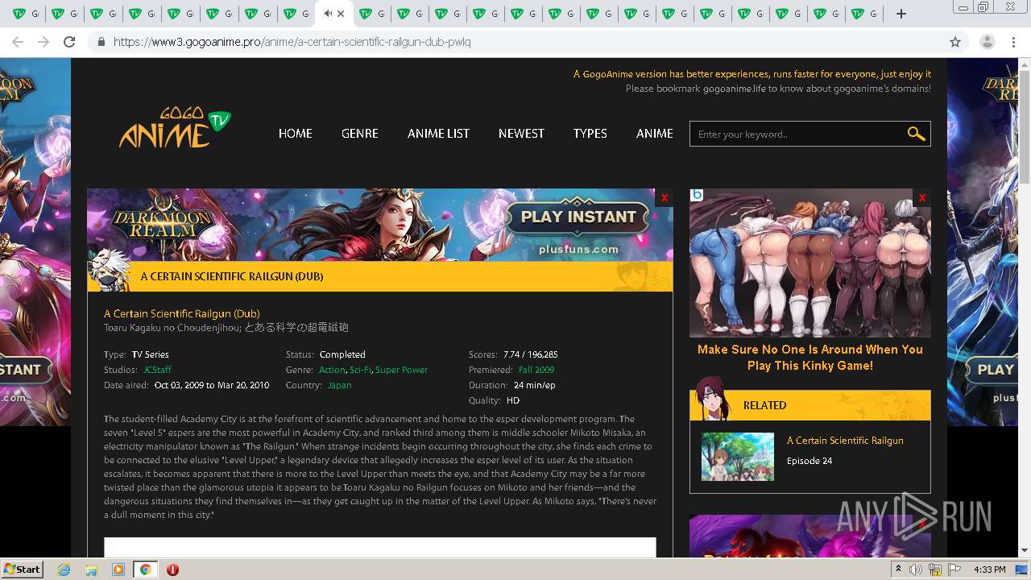View site security lock info
The width and height of the screenshot is (1031, 580).
101,42
